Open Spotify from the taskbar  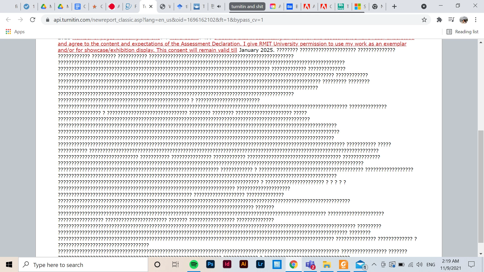tap(194, 264)
